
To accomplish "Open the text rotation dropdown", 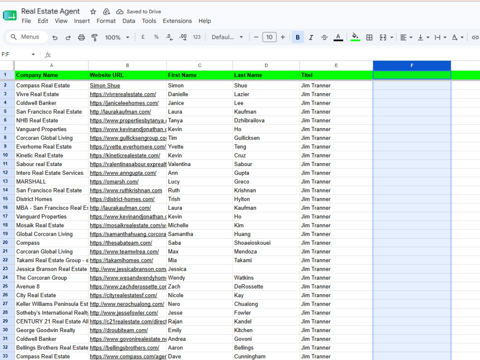I will point(457,37).
